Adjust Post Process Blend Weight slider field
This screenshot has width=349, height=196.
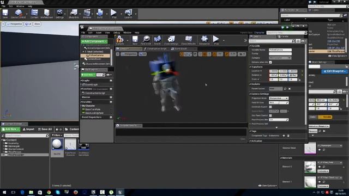pos(279,120)
